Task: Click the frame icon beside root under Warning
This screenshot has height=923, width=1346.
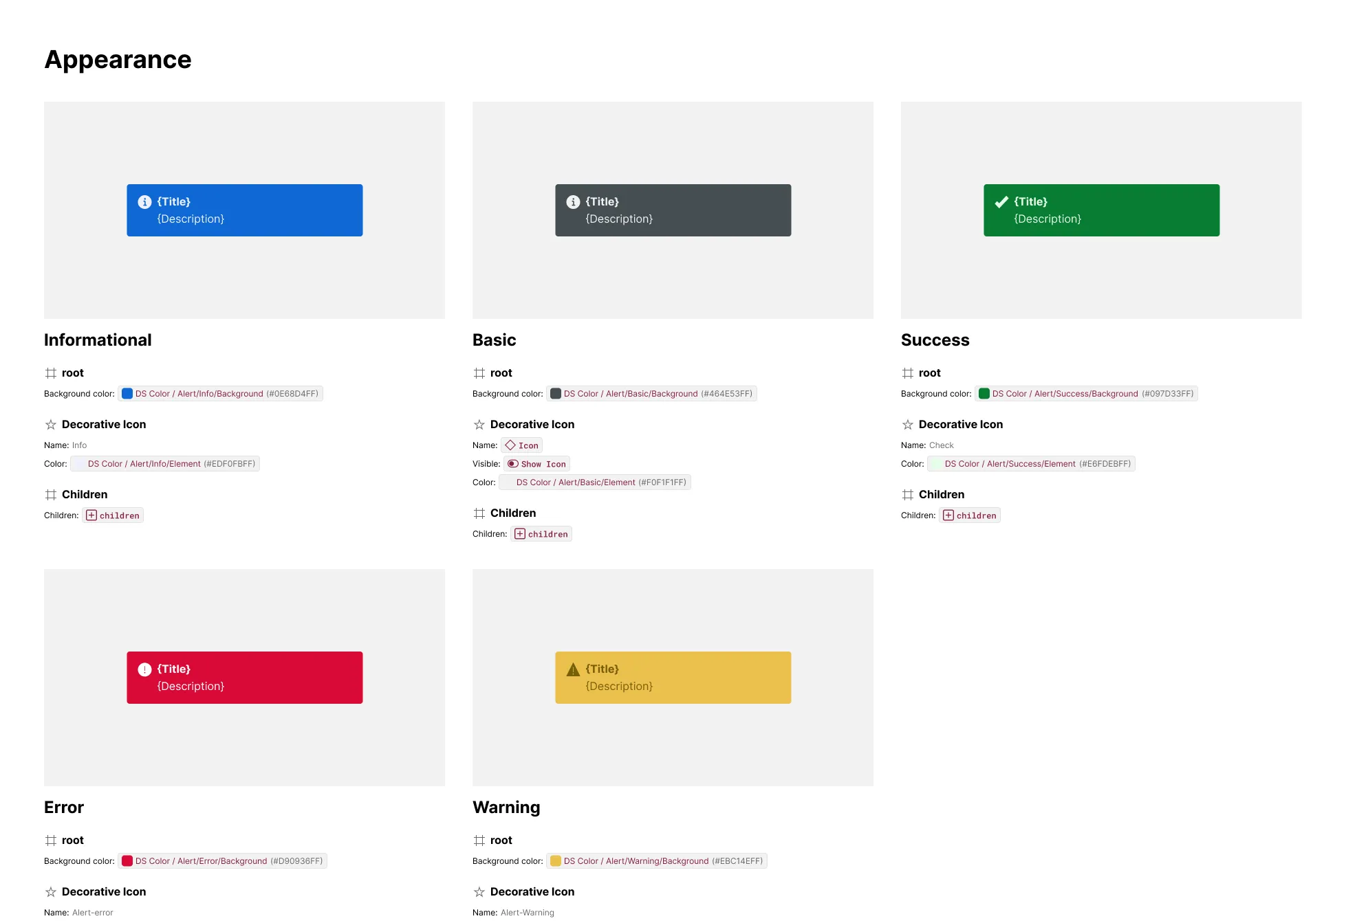Action: (479, 841)
